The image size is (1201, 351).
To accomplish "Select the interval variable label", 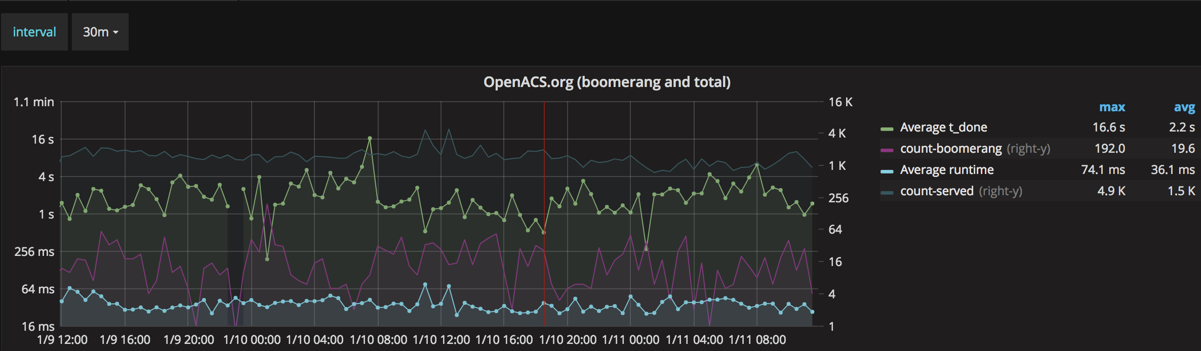I will tap(34, 32).
